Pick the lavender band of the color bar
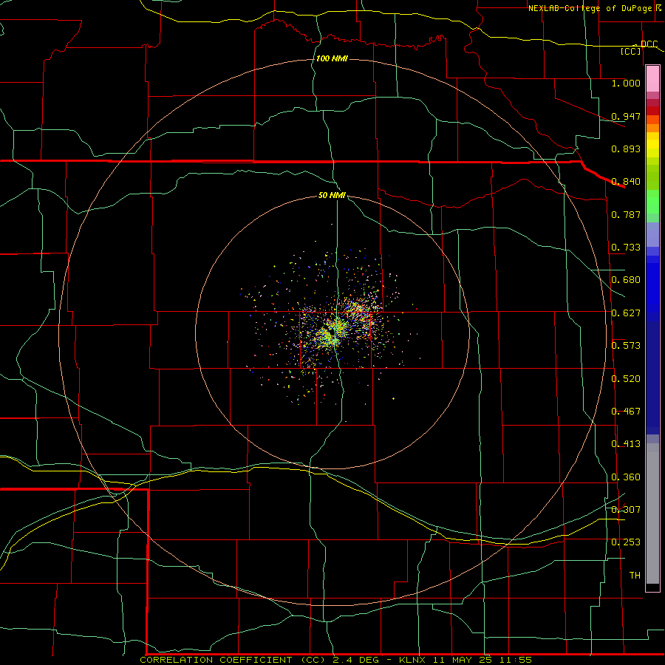Screen dimensions: 665x665 point(652,235)
